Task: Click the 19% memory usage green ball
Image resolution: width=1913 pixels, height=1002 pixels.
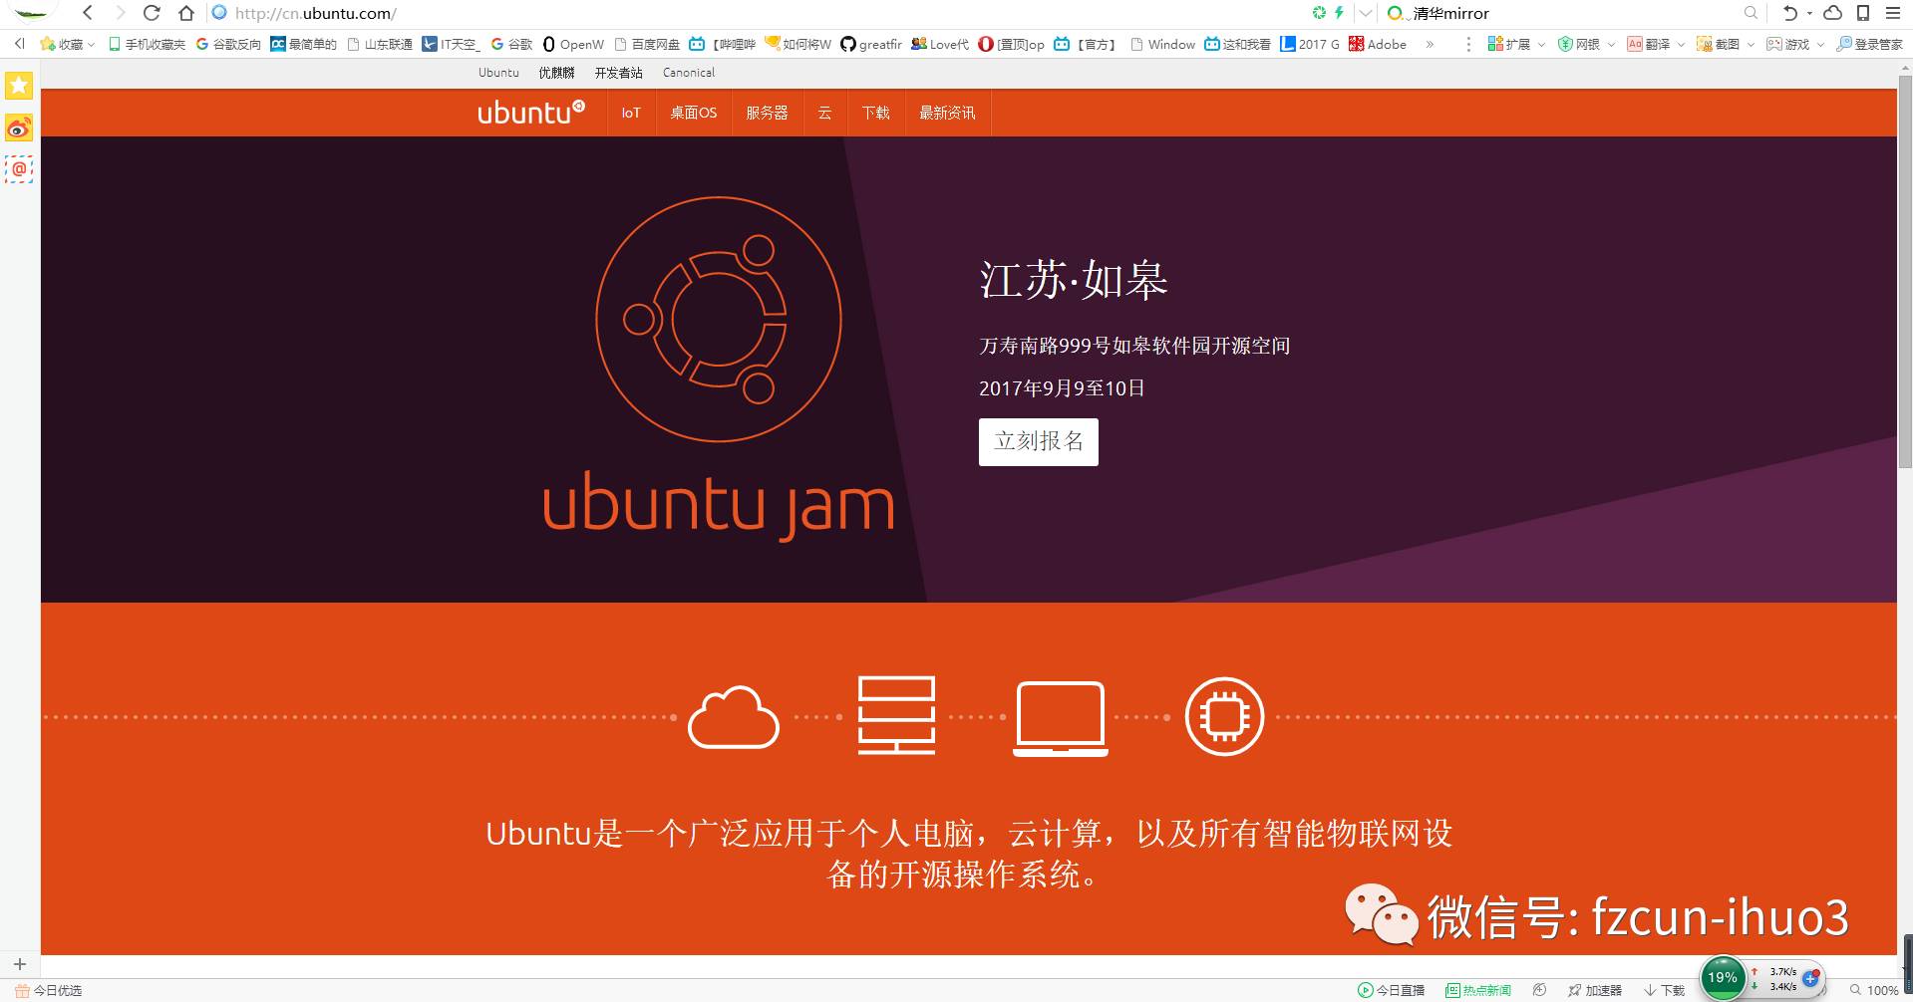Action: (x=1723, y=978)
